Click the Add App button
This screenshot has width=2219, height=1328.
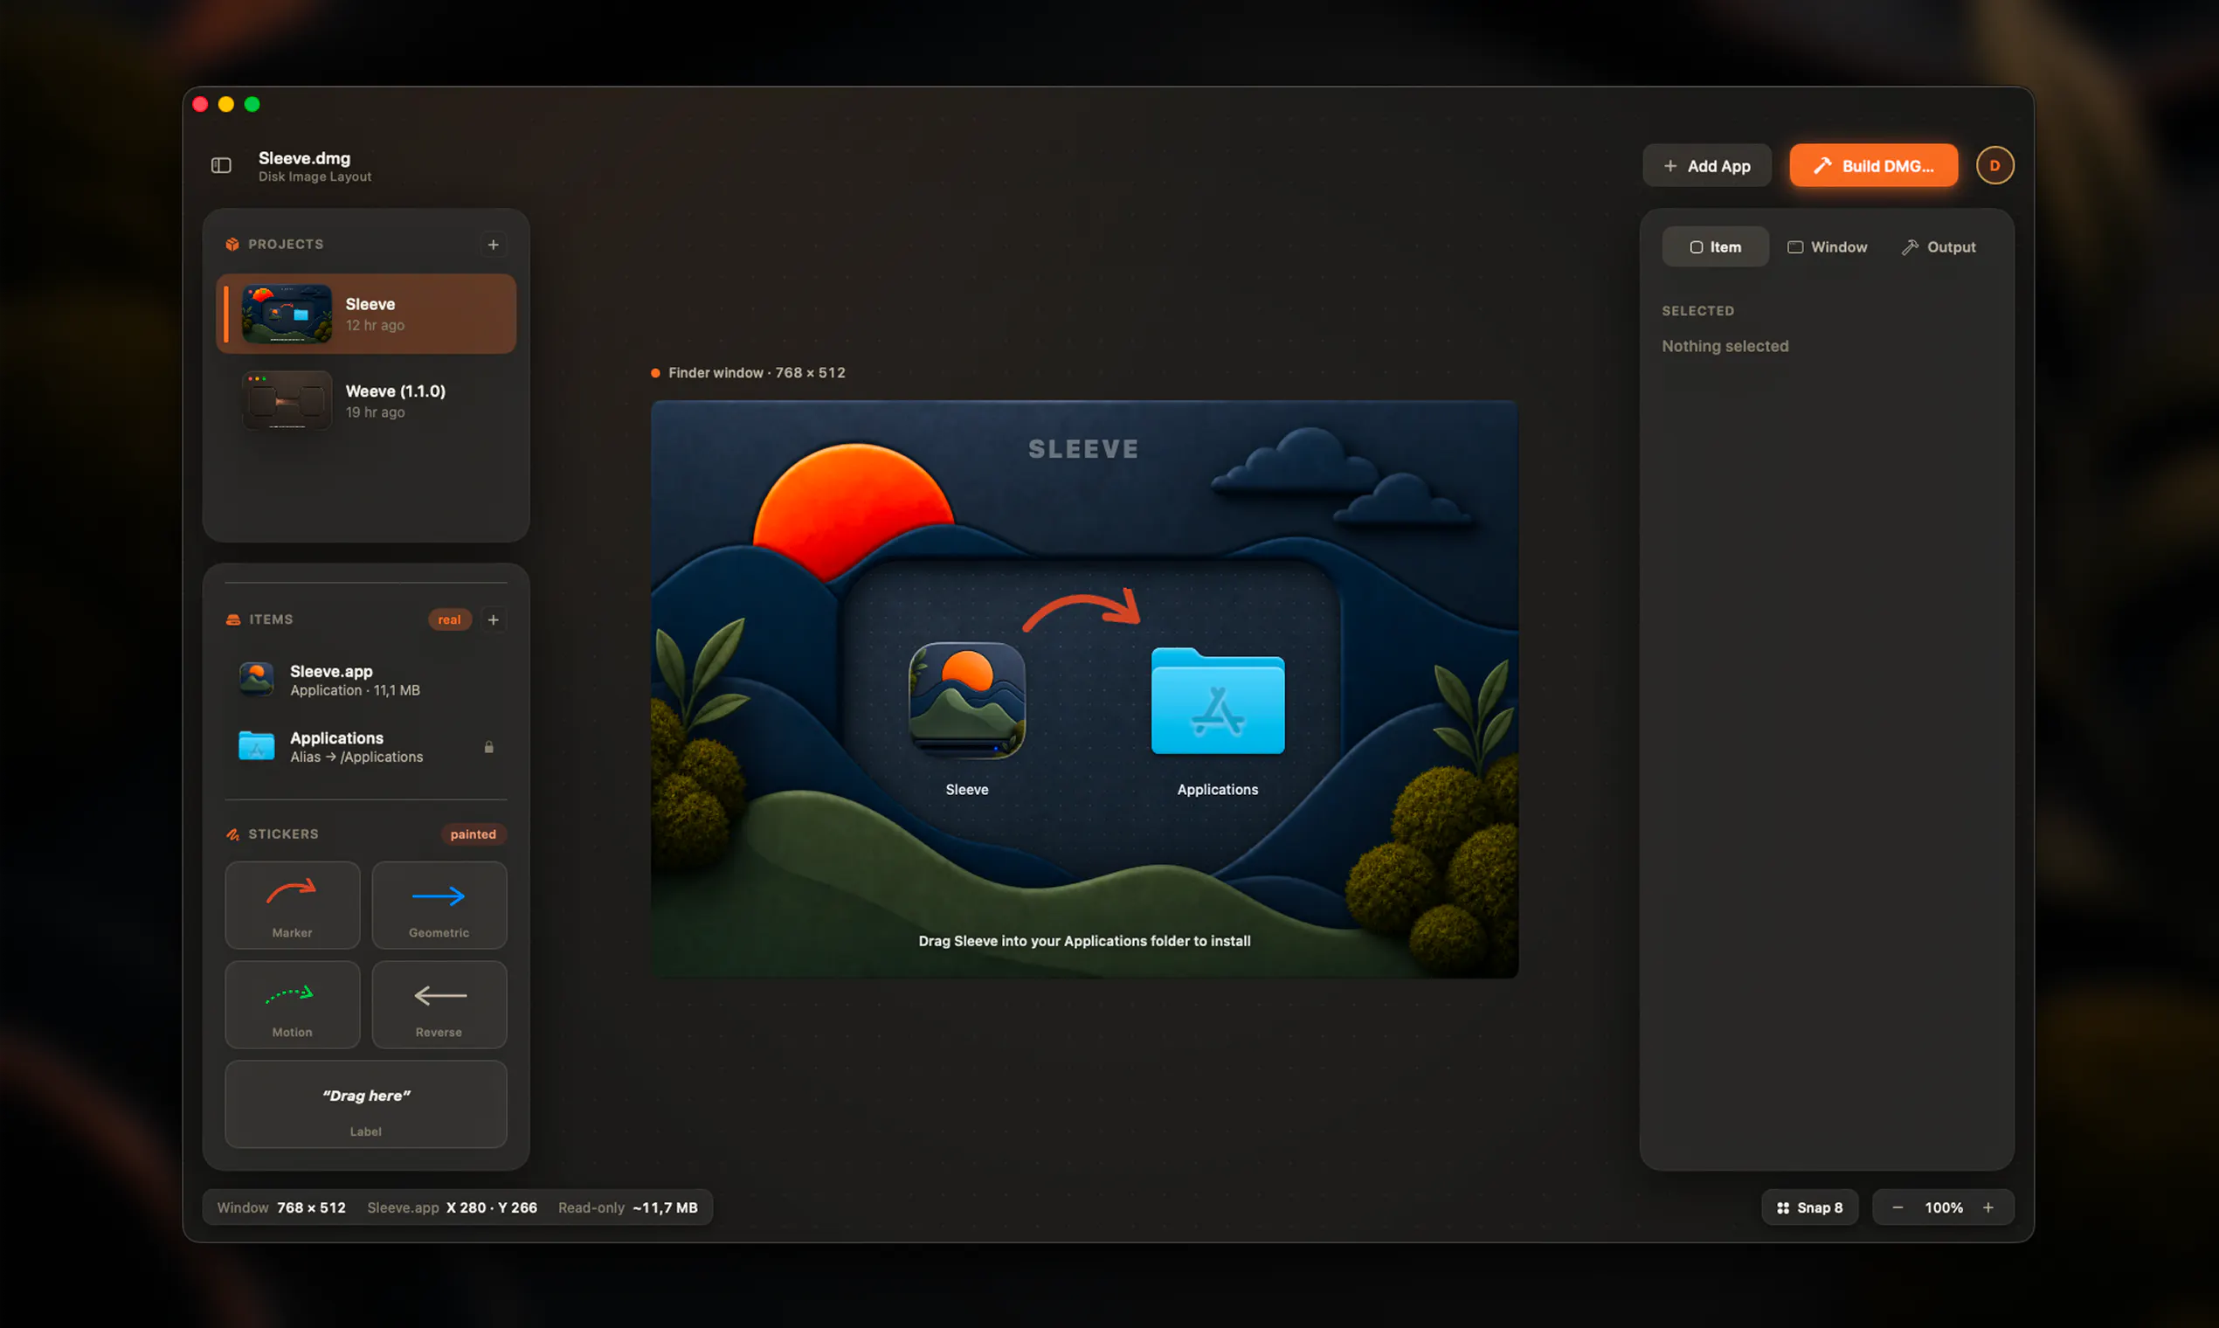(1706, 165)
